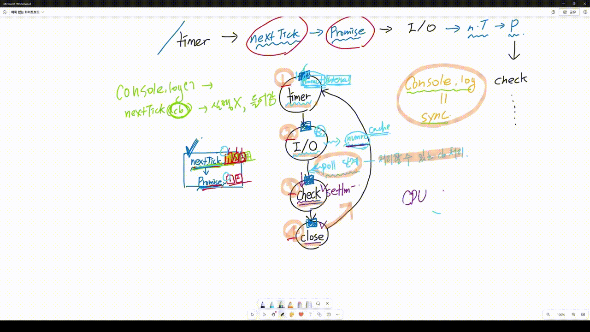Click the 공유 share button

(x=569, y=12)
